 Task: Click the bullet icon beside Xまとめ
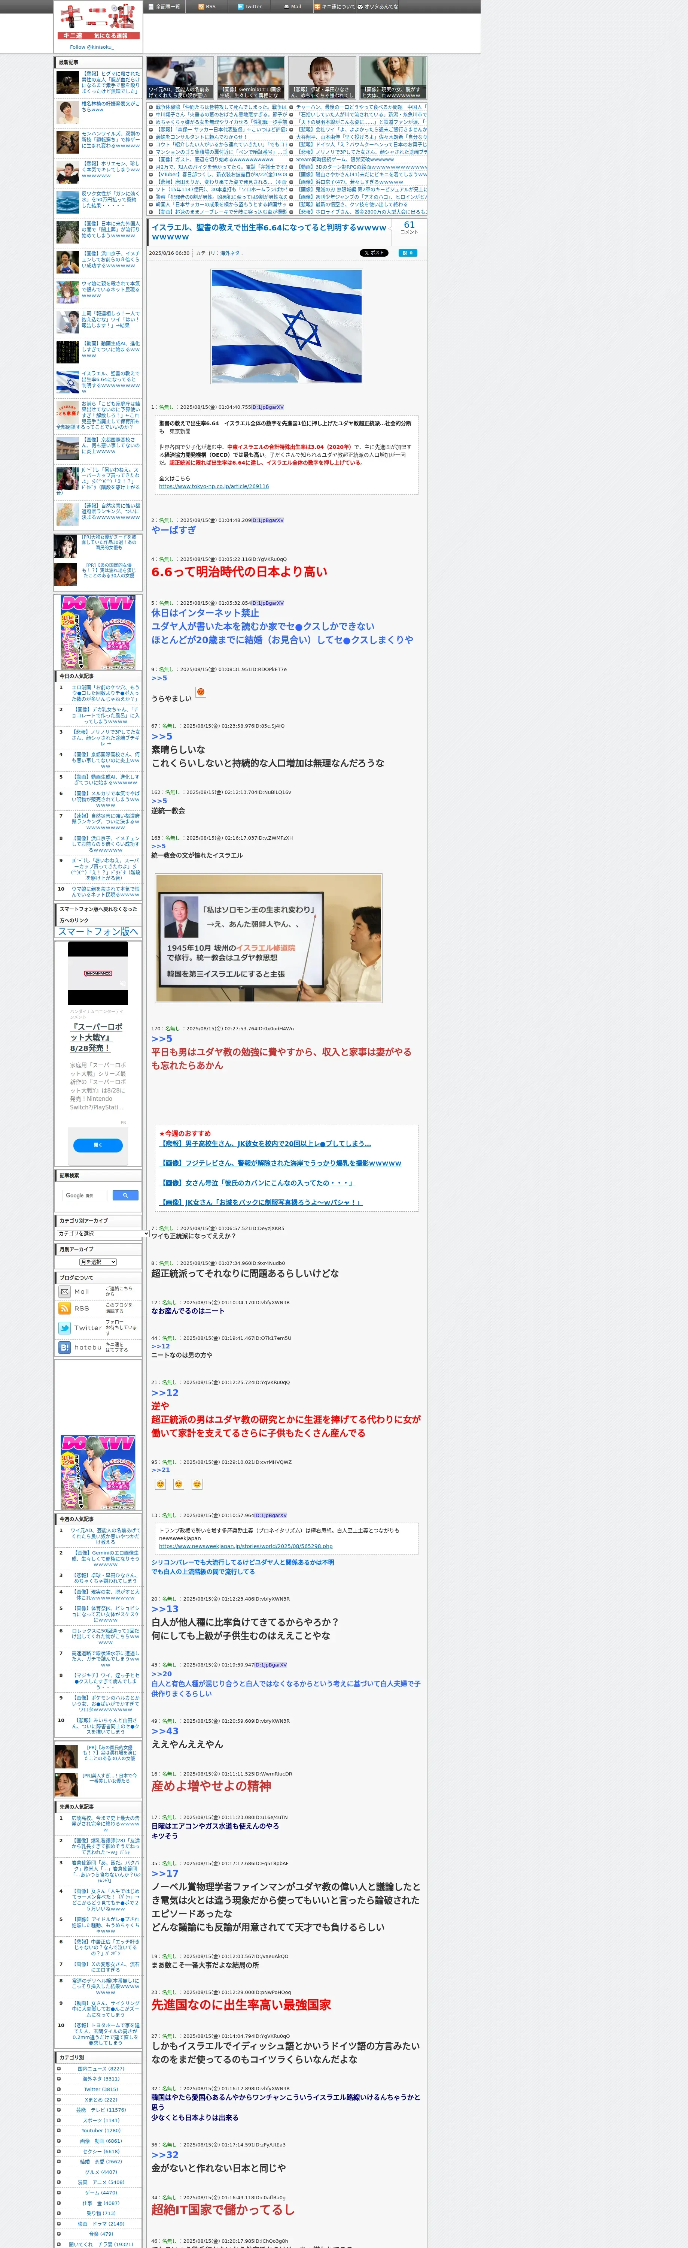click(59, 2100)
